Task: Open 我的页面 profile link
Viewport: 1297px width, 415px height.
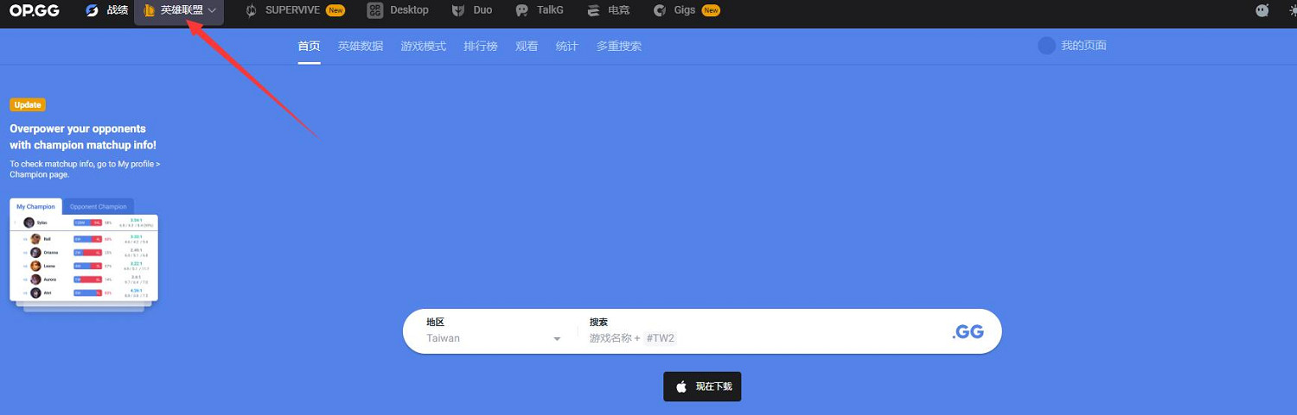Action: [1072, 46]
